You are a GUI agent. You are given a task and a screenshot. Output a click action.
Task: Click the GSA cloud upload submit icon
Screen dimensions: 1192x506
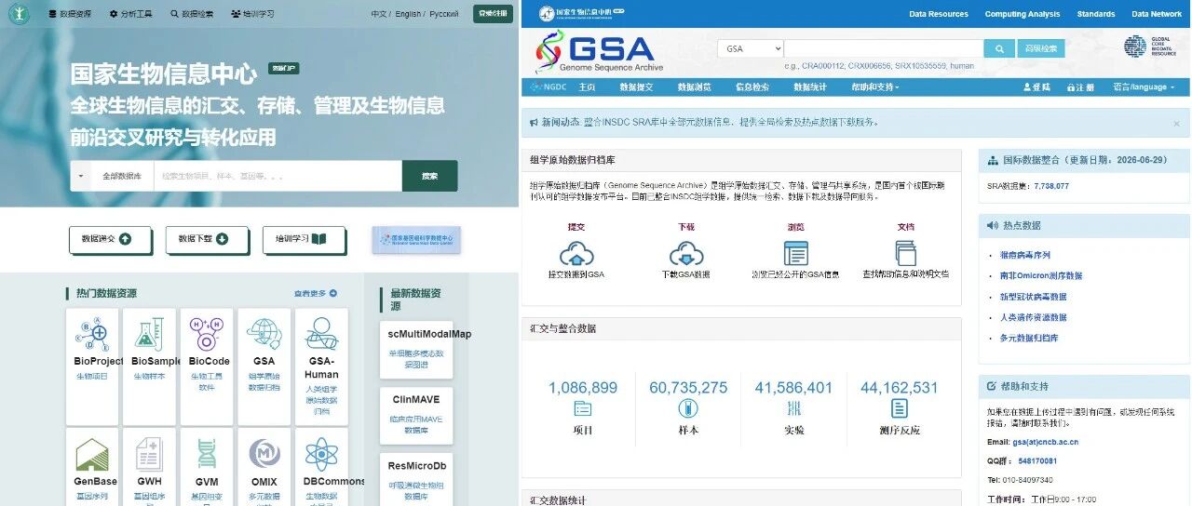[x=576, y=253]
